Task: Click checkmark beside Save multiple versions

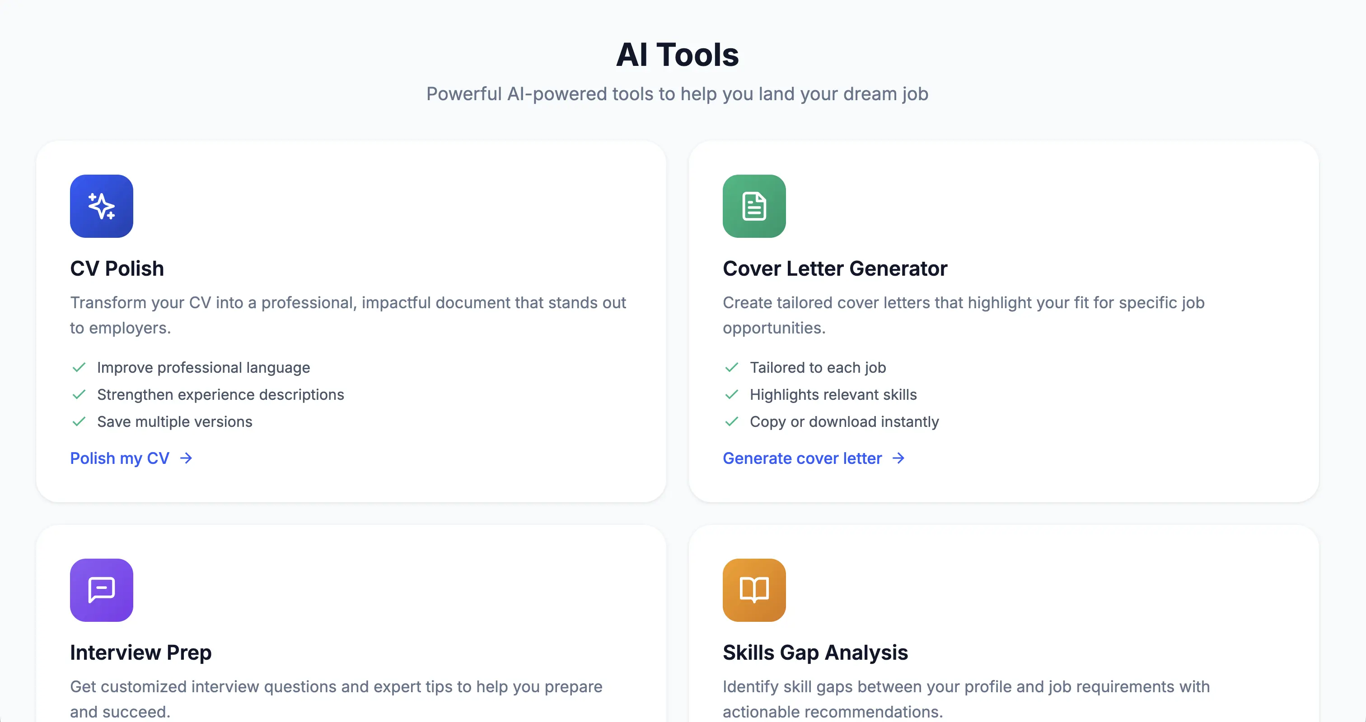Action: click(x=79, y=421)
